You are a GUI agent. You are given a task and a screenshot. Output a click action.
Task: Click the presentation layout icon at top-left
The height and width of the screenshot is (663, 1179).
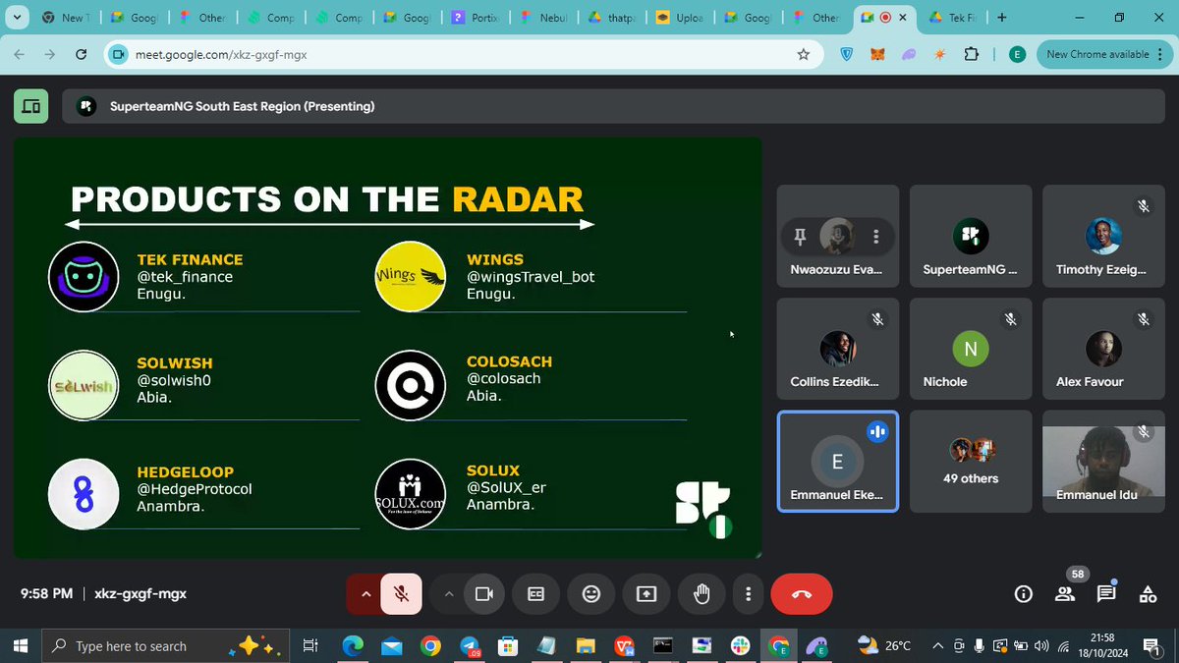(x=31, y=106)
